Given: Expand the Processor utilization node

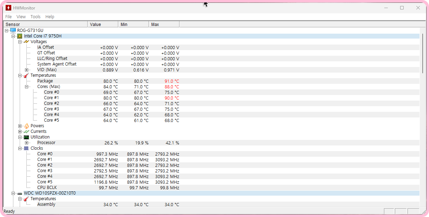Looking at the screenshot, I should [x=27, y=143].
